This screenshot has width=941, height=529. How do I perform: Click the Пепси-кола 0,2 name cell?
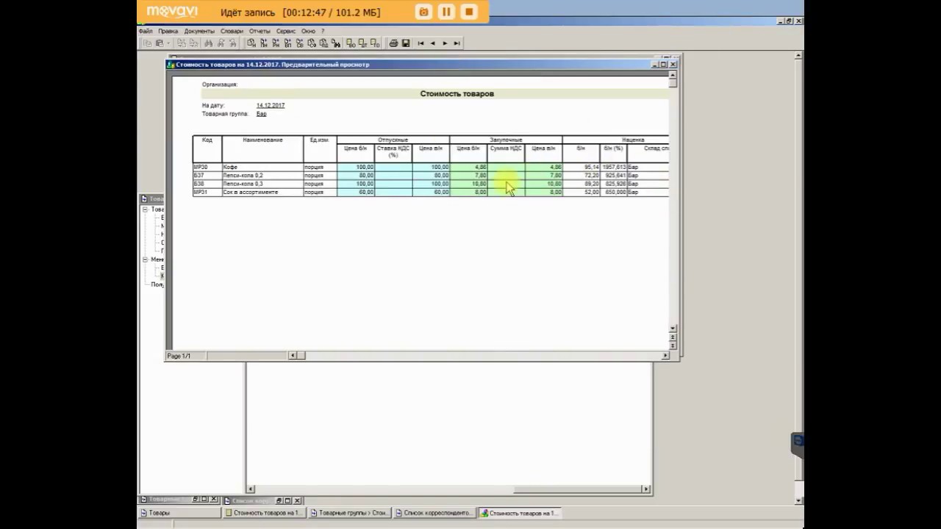(x=262, y=176)
